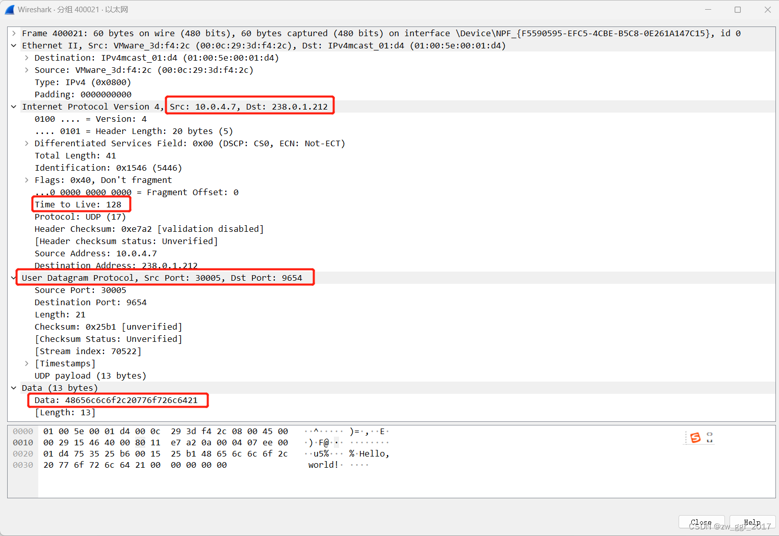Click hex offset 0000 in bytes pane

(x=23, y=432)
